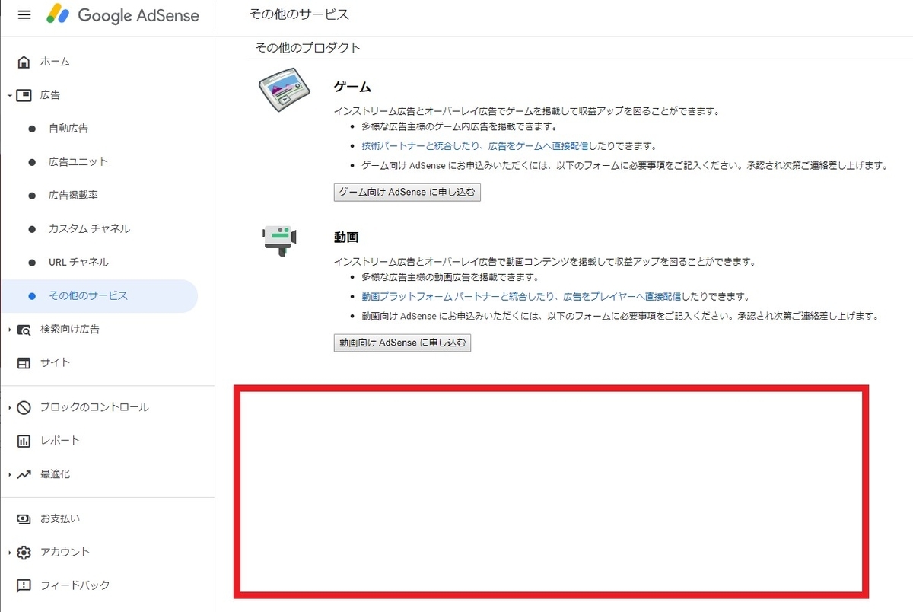Click the その他のプロダクト section heading
The width and height of the screenshot is (913, 612).
click(x=308, y=48)
